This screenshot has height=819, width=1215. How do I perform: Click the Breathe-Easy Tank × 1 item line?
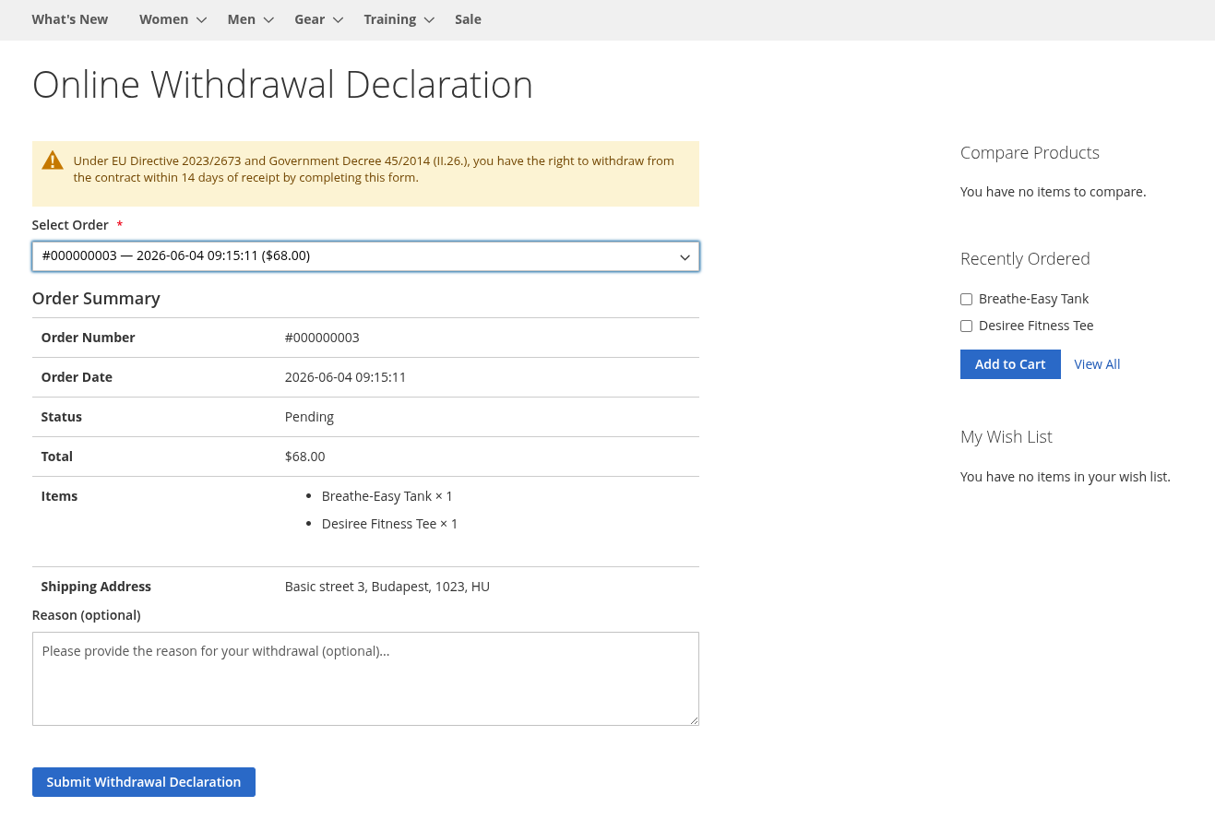(387, 496)
